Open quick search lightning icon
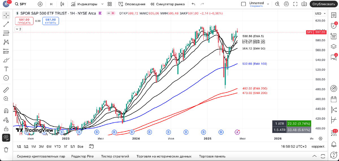The height and width of the screenshot is (161, 339). (x=277, y=4)
